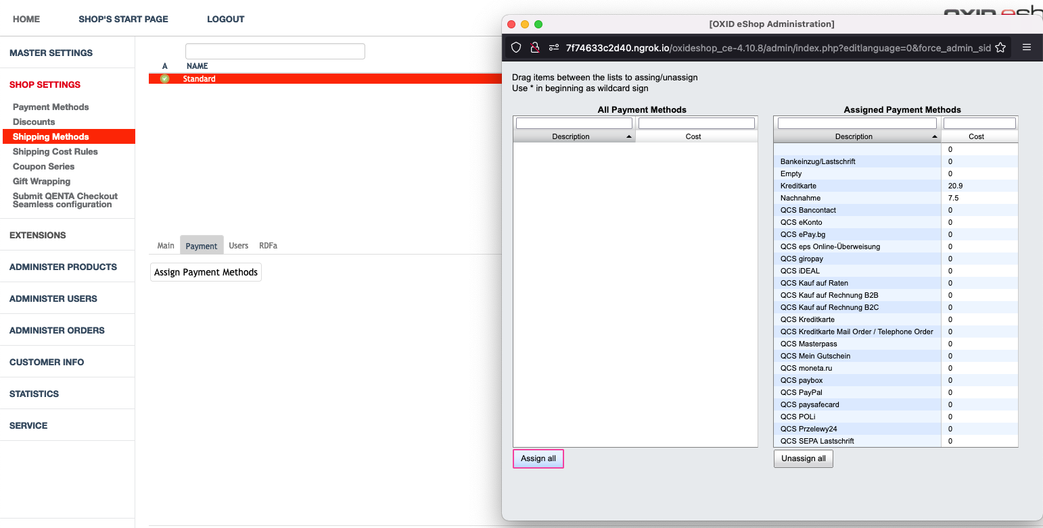The width and height of the screenshot is (1043, 528).
Task: Expand MASTER SETTINGS section
Action: [51, 53]
